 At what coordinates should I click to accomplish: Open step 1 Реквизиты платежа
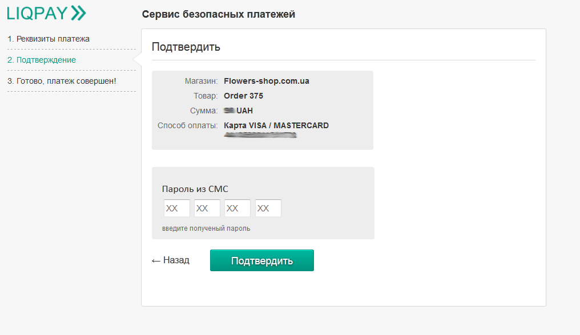coord(49,39)
